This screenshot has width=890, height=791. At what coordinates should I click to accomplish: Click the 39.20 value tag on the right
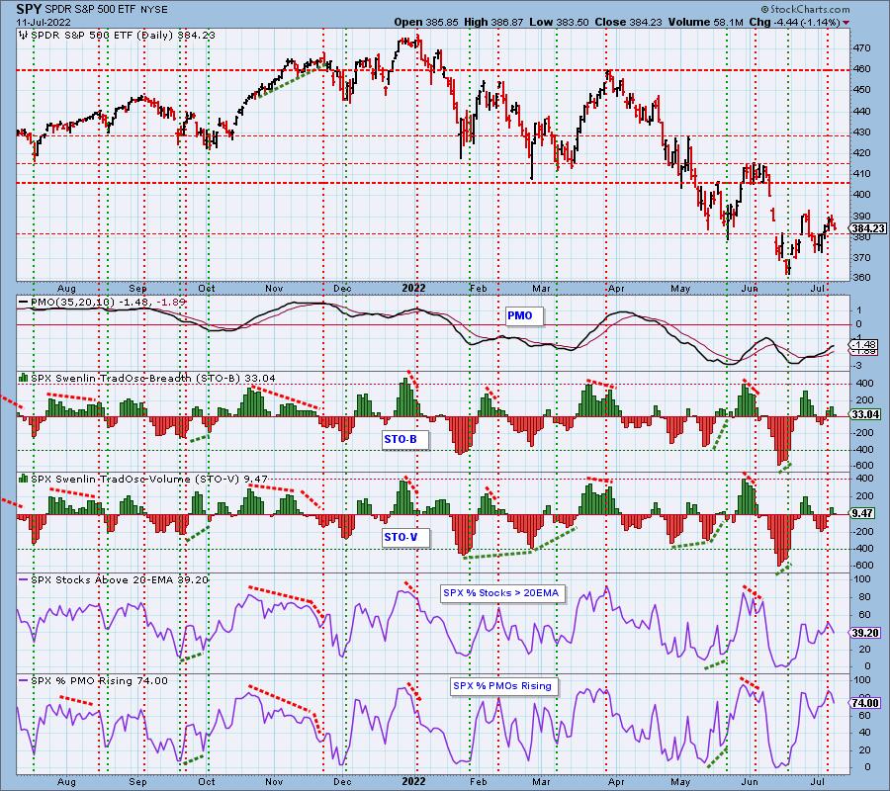(x=865, y=633)
